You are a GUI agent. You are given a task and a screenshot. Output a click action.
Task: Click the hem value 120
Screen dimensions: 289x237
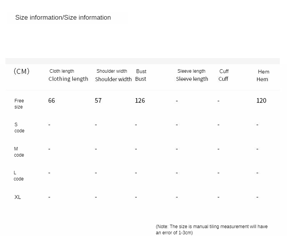(x=261, y=100)
